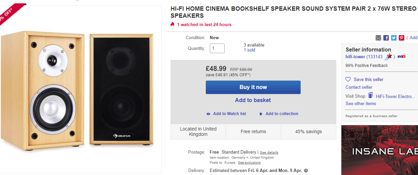Click into the Quantity input field

217,49
